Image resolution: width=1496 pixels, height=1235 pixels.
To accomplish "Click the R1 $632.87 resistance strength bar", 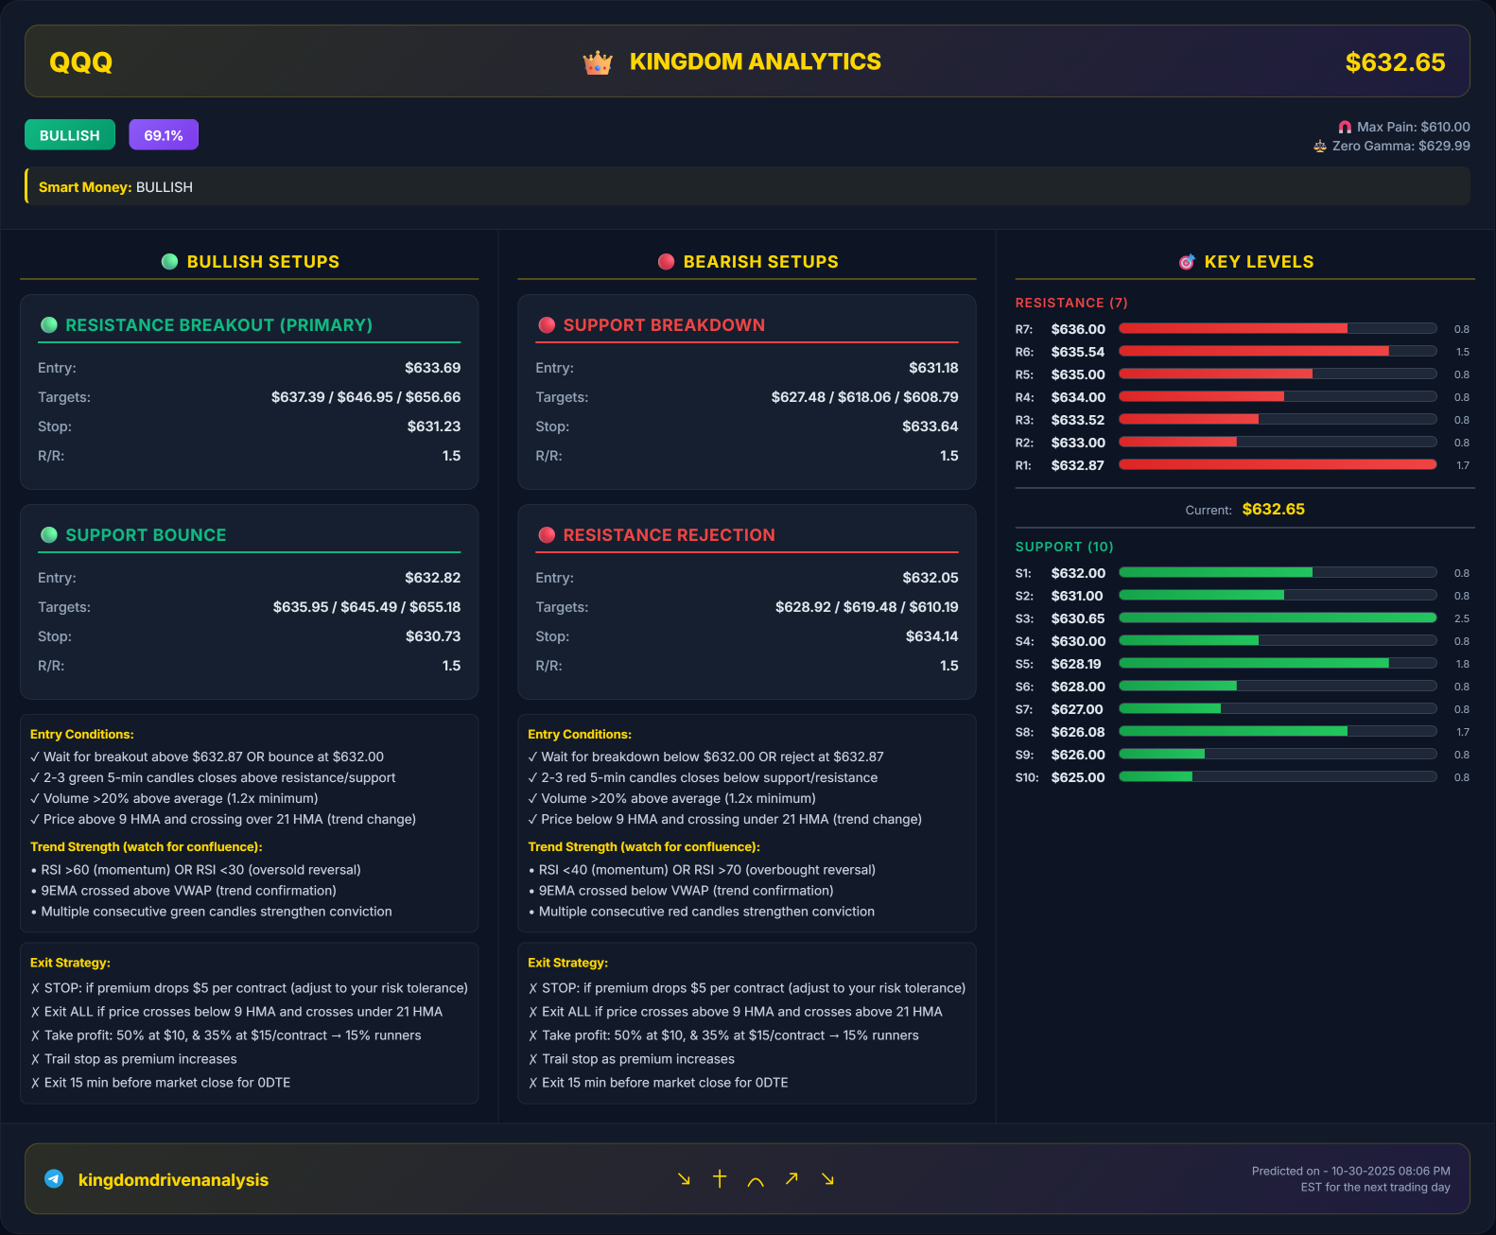I will 1278,465.
